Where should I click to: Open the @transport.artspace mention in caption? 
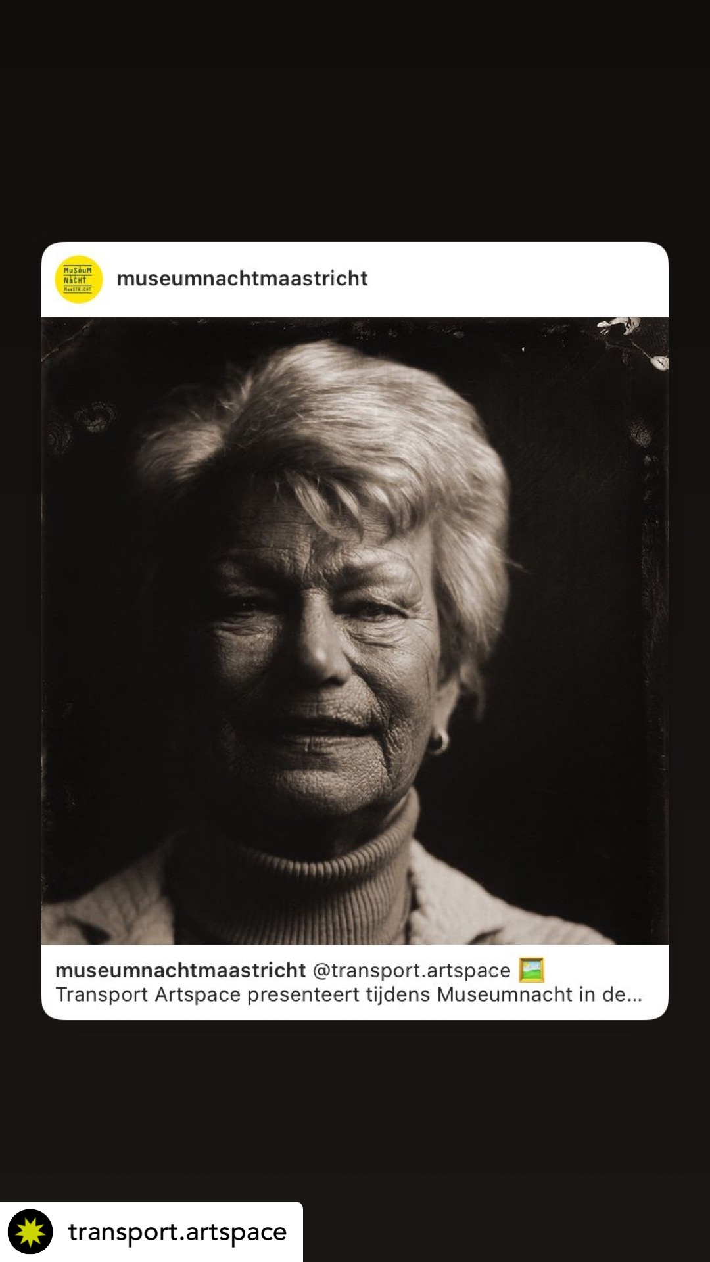[x=412, y=970]
